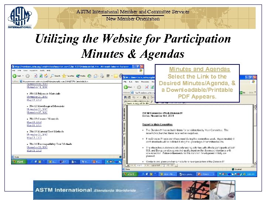The image size is (266, 200).
Task: Click Back in the right PDF browser window
Action: pyautogui.click(x=128, y=87)
